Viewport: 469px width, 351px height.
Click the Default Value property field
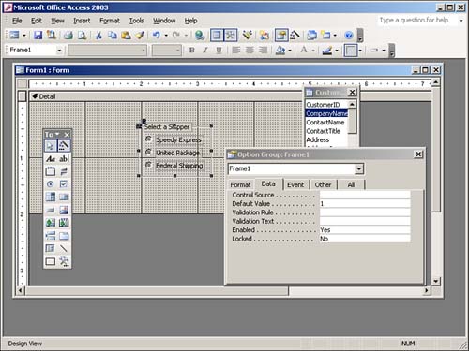(365, 203)
